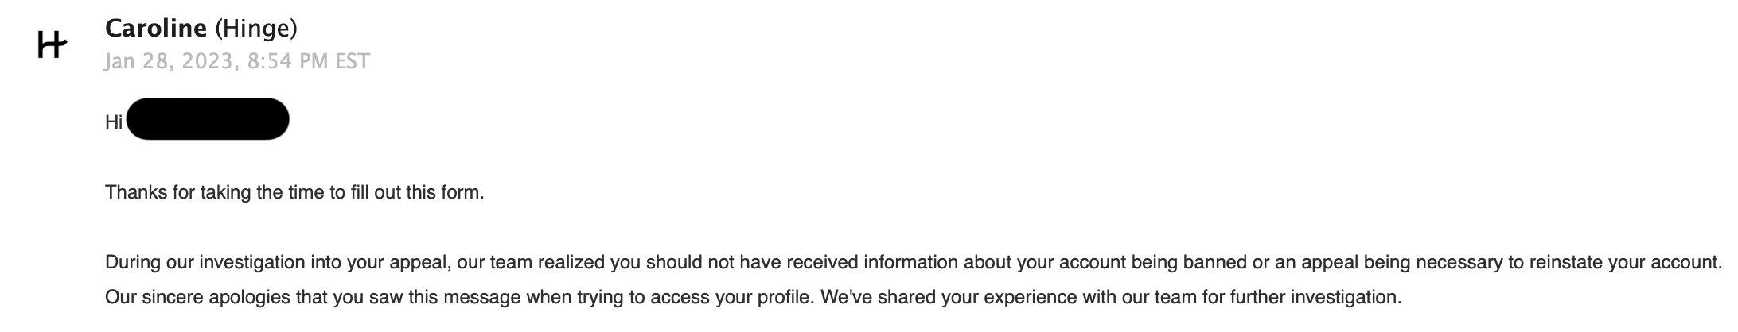Viewport: 1738px width, 332px height.
Task: Click the "(Hinge)" label beside the sender
Action: point(256,29)
